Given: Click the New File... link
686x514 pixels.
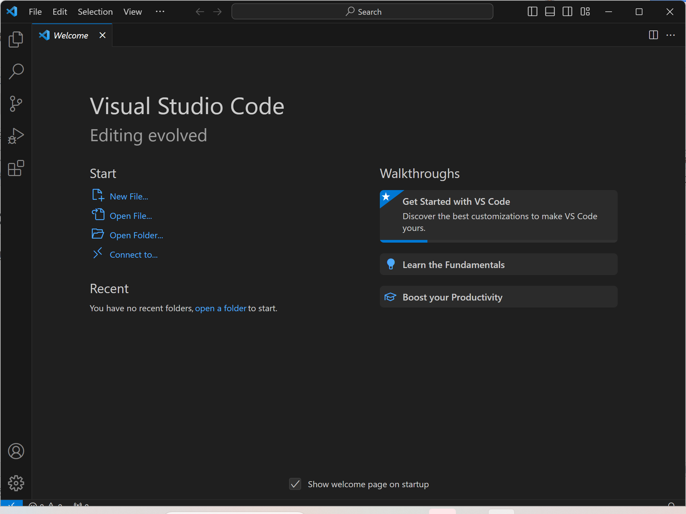Looking at the screenshot, I should point(129,196).
